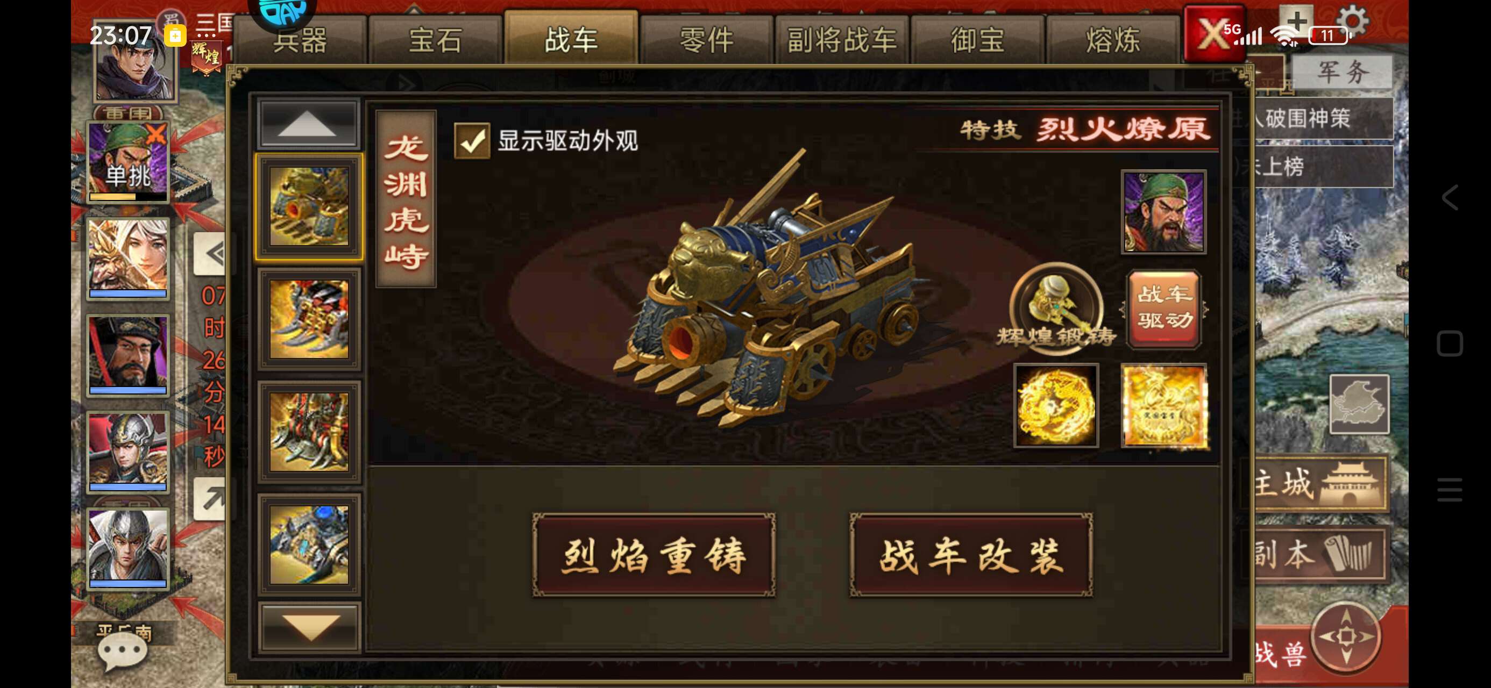Image resolution: width=1491 pixels, height=688 pixels.
Task: Open the chat speech bubble icon
Action: click(x=122, y=651)
